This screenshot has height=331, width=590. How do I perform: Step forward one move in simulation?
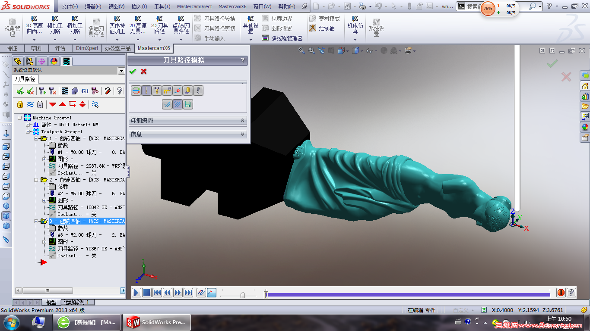pos(178,293)
